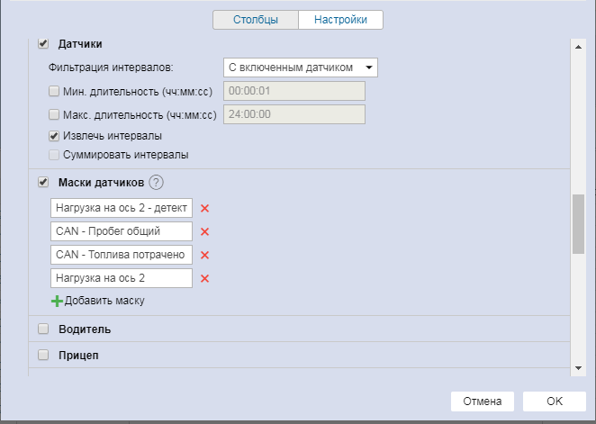The width and height of the screenshot is (596, 424).
Task: Delete the 'CAN - Пробег общий' mask
Action: (x=204, y=232)
